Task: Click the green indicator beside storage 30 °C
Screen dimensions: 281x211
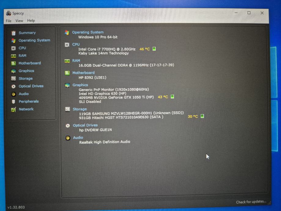Action: (202, 116)
